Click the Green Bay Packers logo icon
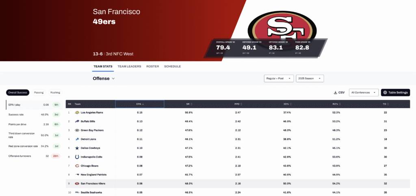The image size is (416, 196). tap(77, 130)
